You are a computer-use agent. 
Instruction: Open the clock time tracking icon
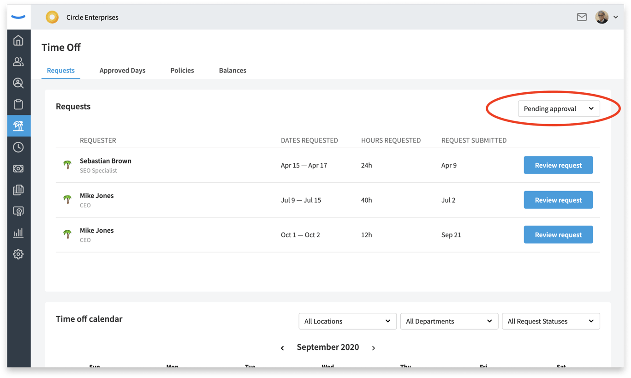click(18, 147)
